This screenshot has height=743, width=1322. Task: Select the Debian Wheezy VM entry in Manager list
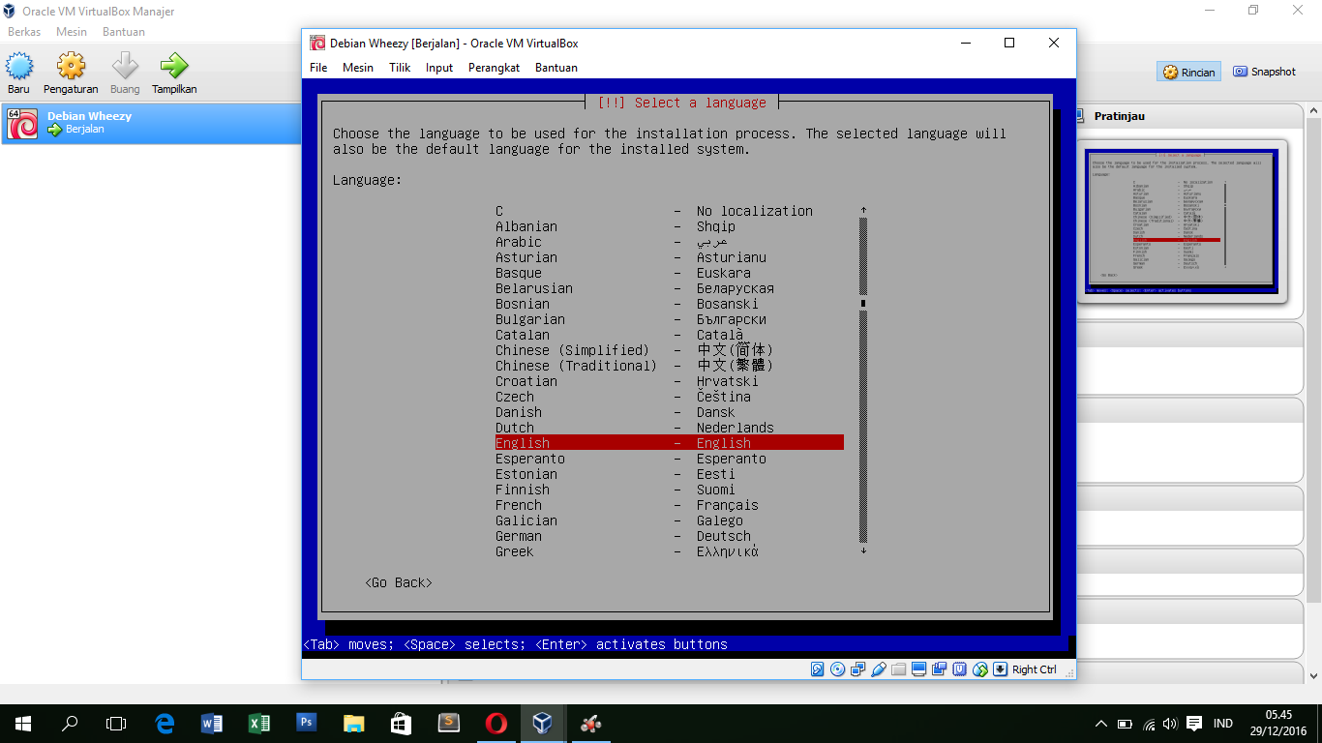(x=151, y=124)
